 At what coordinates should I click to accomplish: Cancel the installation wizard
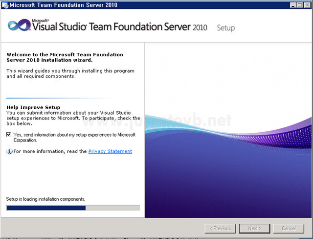point(289,228)
